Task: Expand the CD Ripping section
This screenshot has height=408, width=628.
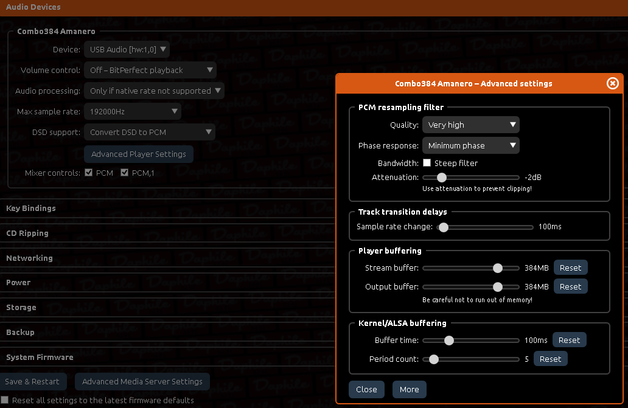Action: (x=27, y=233)
